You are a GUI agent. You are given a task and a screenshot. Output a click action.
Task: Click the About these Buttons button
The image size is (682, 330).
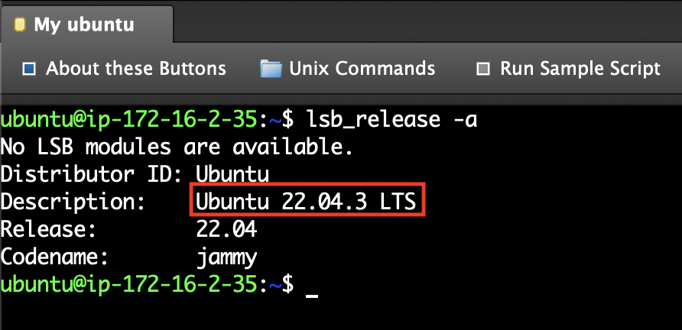tap(125, 69)
